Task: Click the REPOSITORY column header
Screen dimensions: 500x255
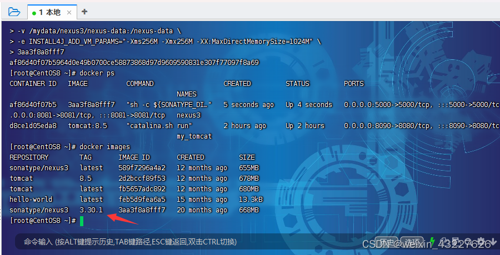Action: coord(29,157)
